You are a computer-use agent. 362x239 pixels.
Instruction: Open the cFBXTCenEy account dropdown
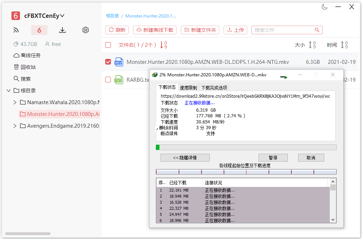tap(44, 16)
